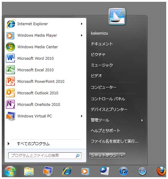This screenshot has width=168, height=179.
Task: Expand Internet Explorer jump list arrow
Action: tap(82, 24)
